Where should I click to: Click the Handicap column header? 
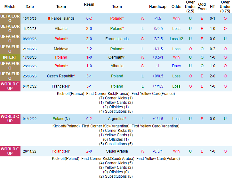(158, 7)
